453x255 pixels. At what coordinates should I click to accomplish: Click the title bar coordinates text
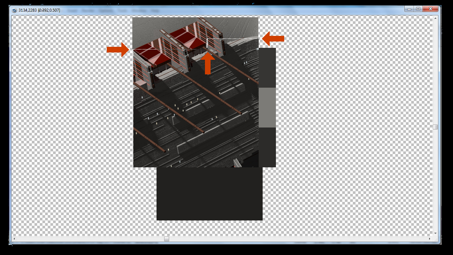(39, 10)
